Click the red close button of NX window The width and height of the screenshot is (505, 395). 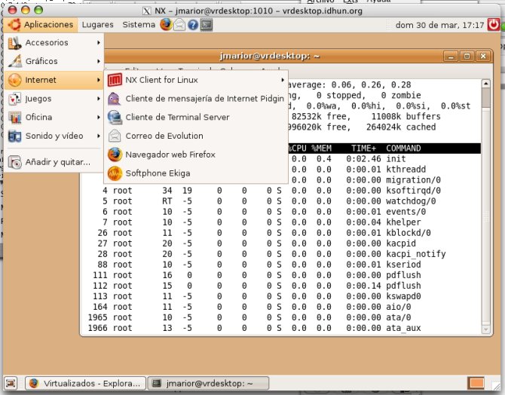pos(13,10)
